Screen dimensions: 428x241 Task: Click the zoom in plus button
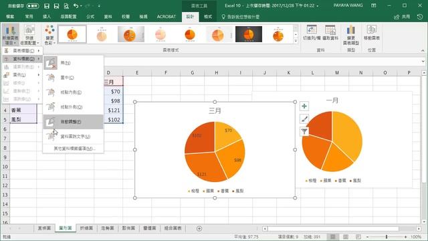click(x=406, y=237)
